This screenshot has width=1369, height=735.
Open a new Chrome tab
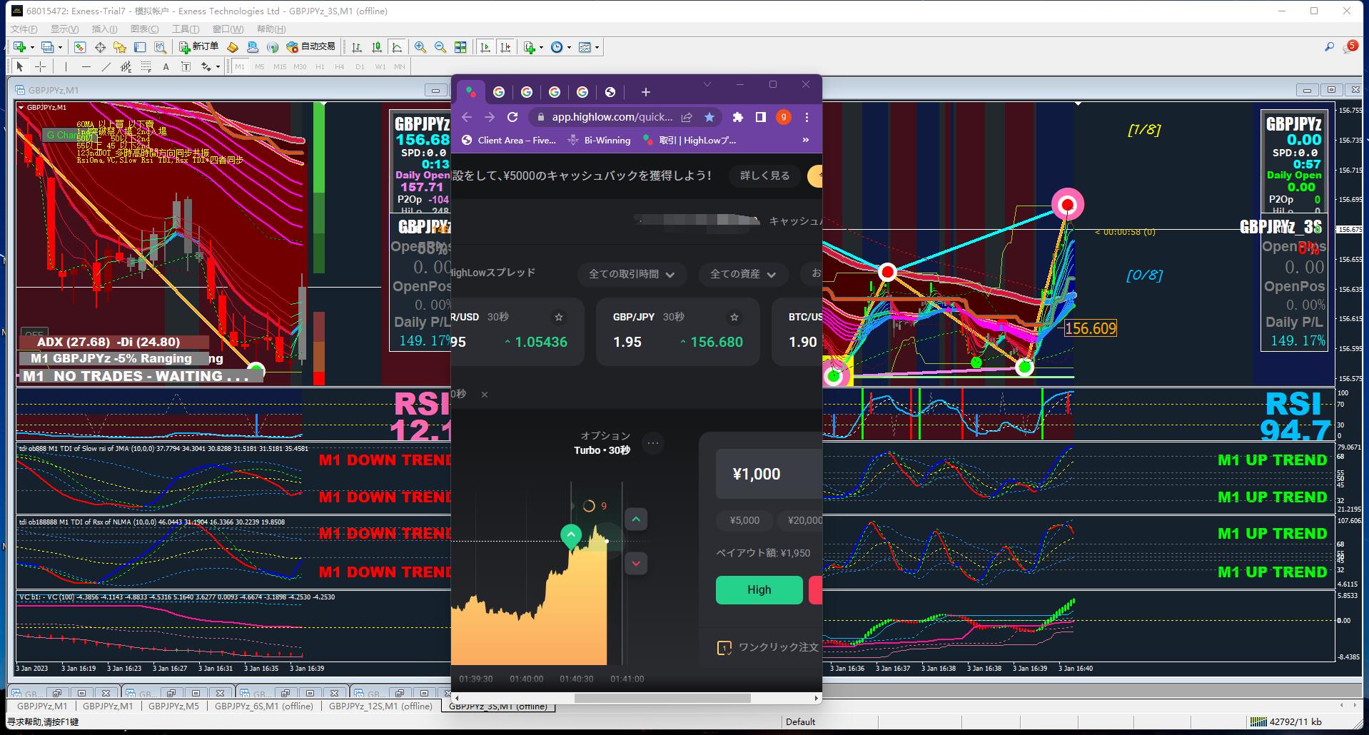(x=645, y=92)
